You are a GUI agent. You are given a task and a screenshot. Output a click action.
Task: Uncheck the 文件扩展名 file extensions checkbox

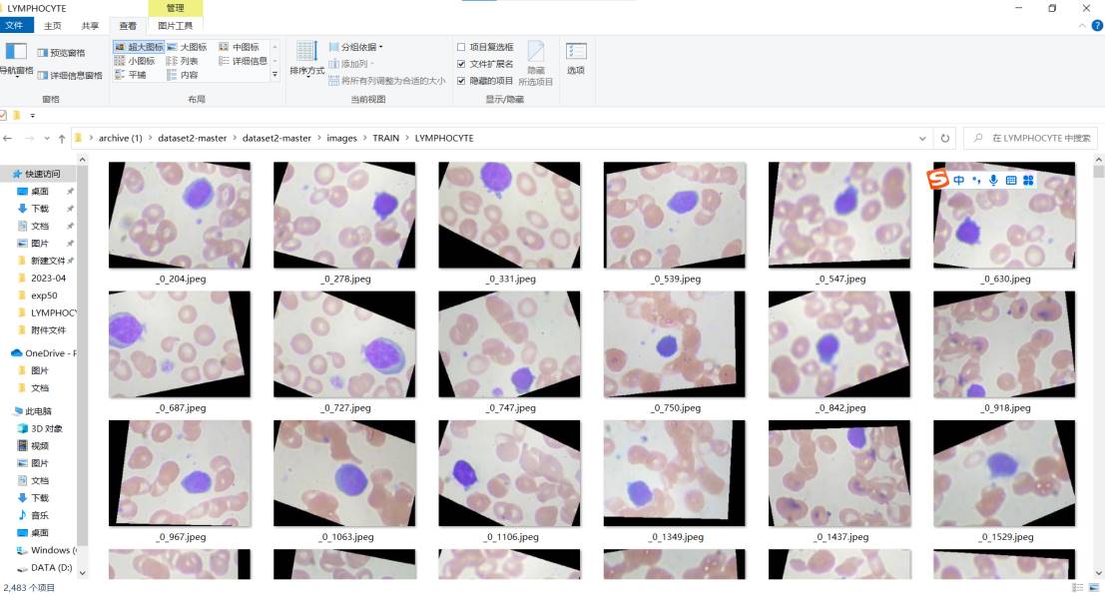[x=461, y=64]
